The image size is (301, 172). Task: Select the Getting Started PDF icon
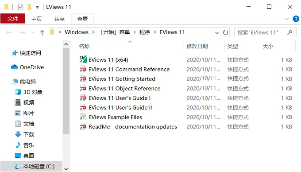click(83, 79)
